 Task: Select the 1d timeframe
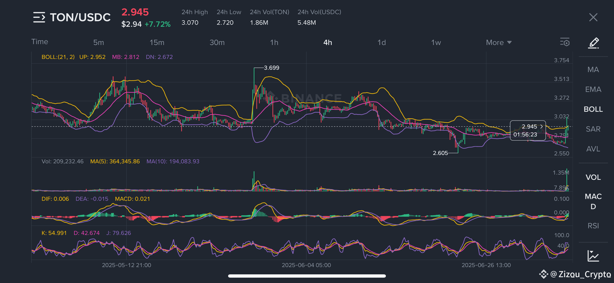click(x=382, y=42)
